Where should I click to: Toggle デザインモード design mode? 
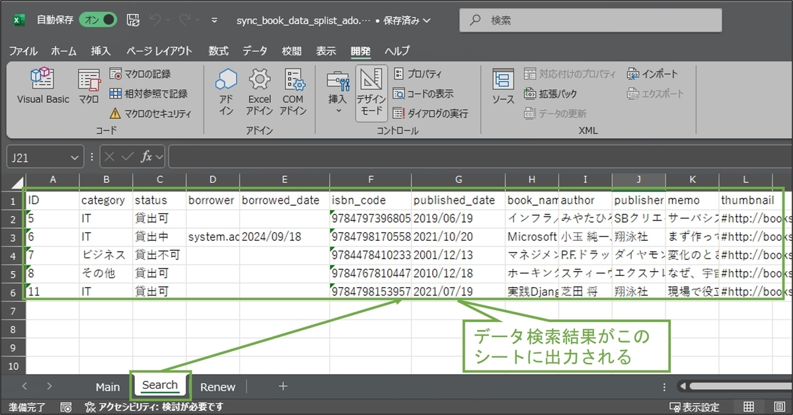point(371,92)
